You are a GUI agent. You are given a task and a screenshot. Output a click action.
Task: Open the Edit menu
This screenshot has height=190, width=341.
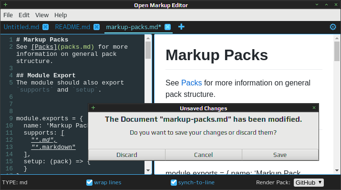24,15
